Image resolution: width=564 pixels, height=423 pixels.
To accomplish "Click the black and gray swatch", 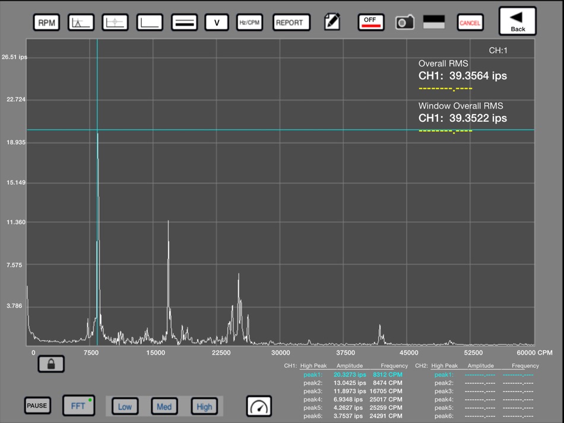I will pos(434,22).
